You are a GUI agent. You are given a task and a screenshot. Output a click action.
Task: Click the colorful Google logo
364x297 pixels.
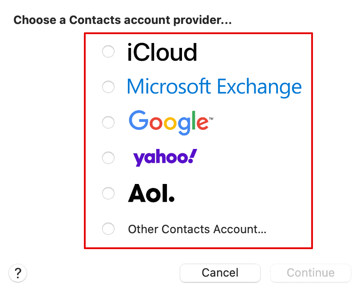click(168, 122)
